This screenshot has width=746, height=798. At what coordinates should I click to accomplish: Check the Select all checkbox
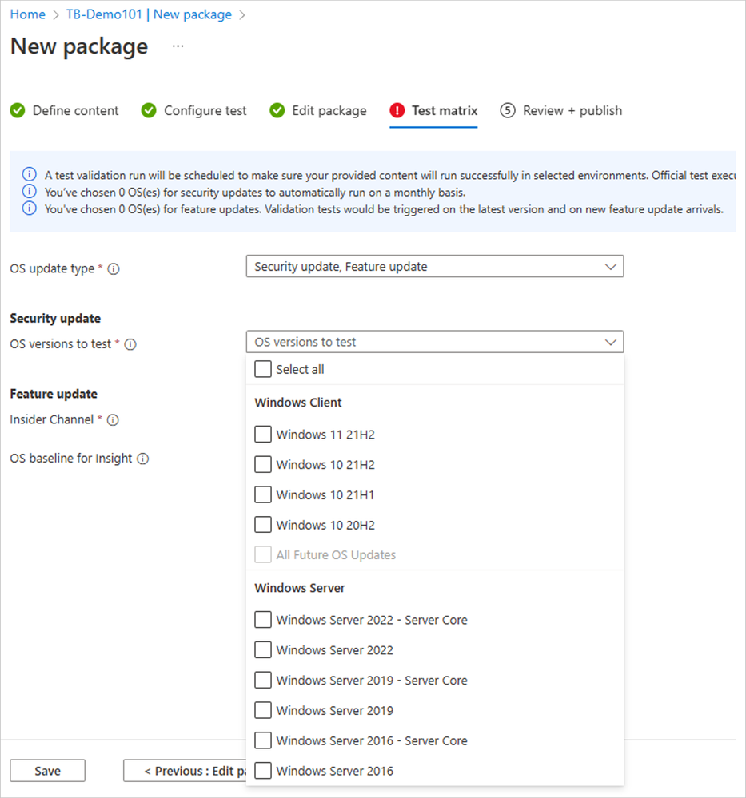click(263, 369)
